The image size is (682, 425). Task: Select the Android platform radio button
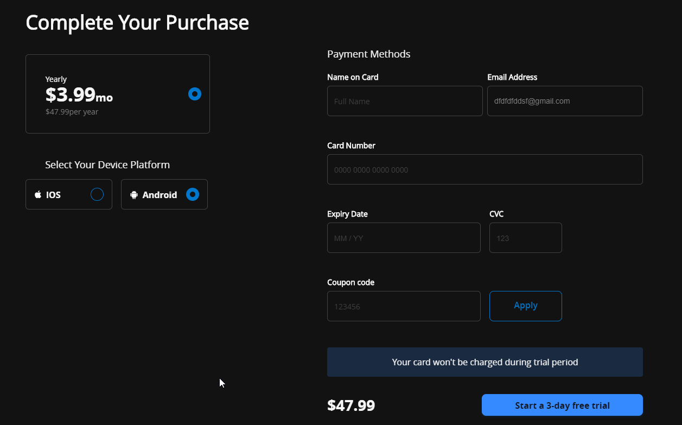coord(193,194)
